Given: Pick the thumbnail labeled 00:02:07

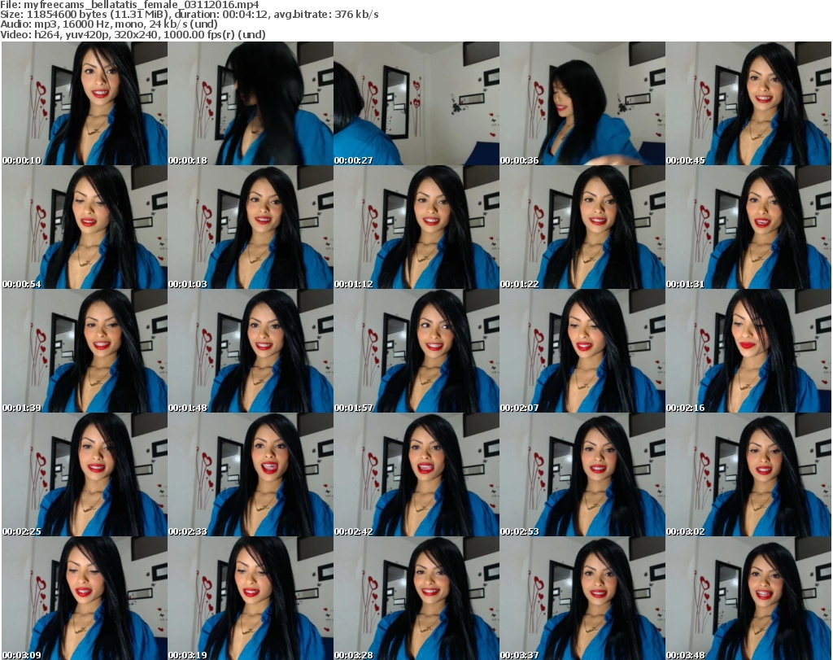Looking at the screenshot, I should tap(582, 351).
